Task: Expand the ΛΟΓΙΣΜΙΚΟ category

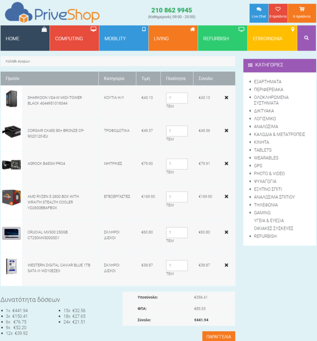Action: coord(265,119)
